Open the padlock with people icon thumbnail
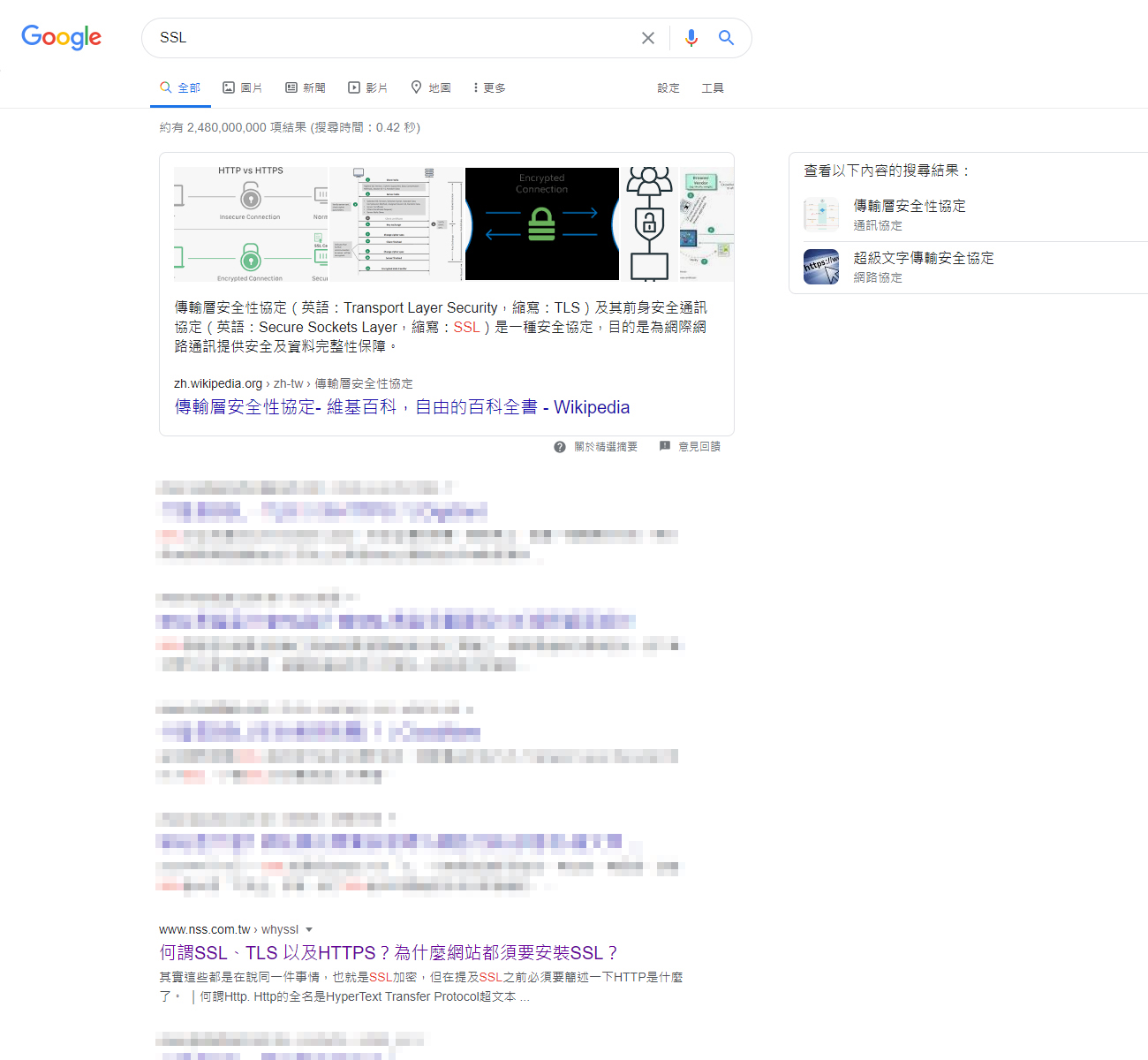Image resolution: width=1148 pixels, height=1060 pixels. click(649, 224)
